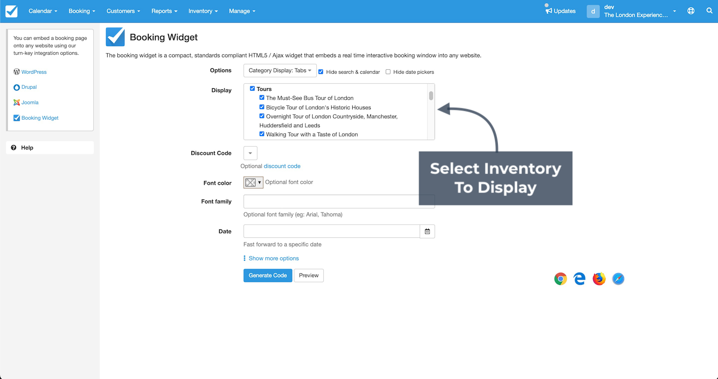Click the Display list scrollbar thumb

pyautogui.click(x=431, y=96)
